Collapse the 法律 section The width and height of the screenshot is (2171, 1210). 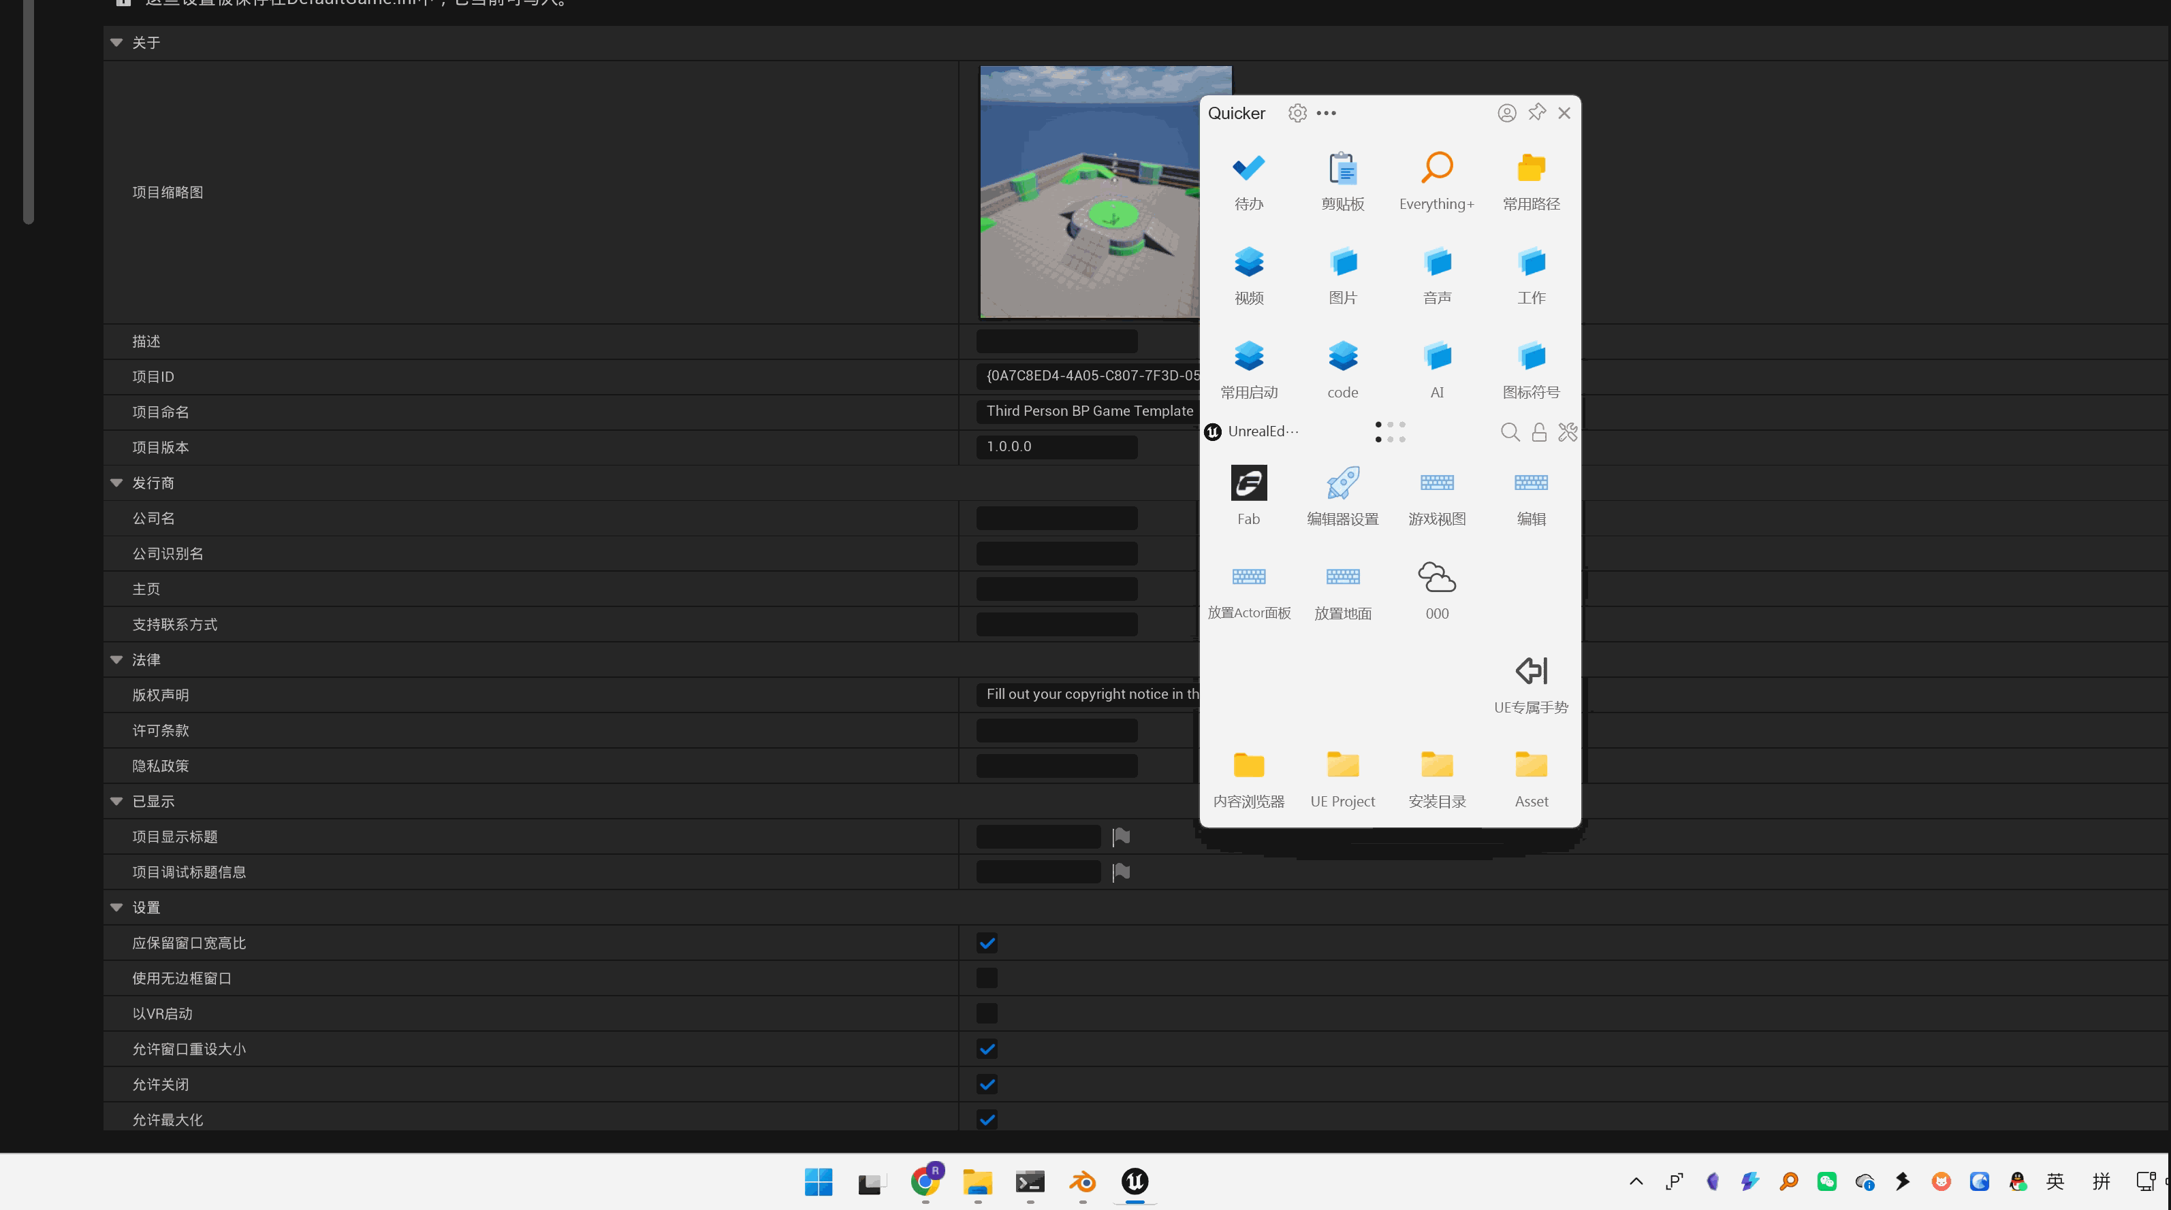point(116,659)
